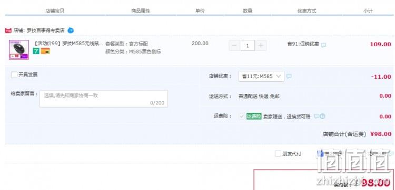Screen dimensions: 395x190
Task: Click the 0/200 character counter
Action: click(157, 103)
